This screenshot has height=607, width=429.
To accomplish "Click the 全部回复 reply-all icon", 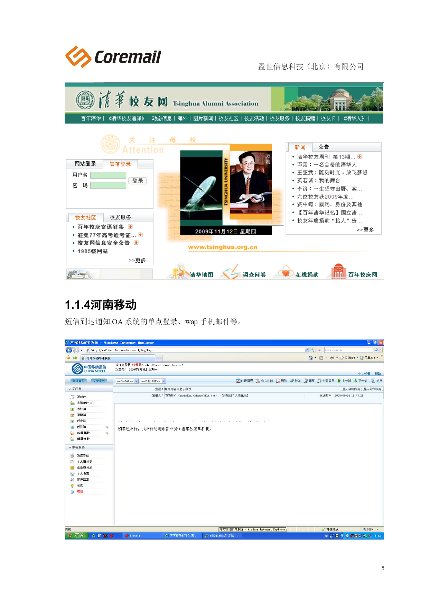I will click(319, 381).
